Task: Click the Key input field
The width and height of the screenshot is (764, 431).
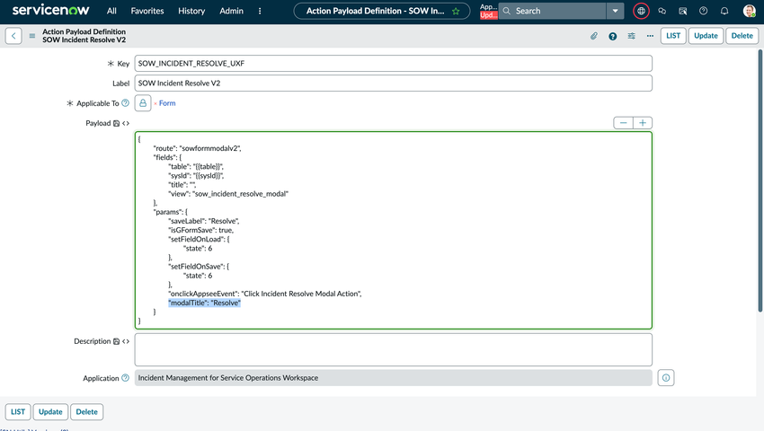Action: click(393, 64)
